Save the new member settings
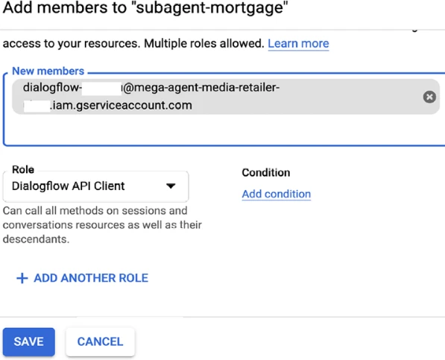Screen dimensions: 445x360 click(x=28, y=341)
